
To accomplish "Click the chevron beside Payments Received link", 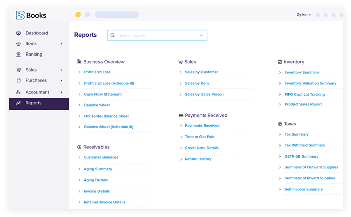I will (x=181, y=126).
